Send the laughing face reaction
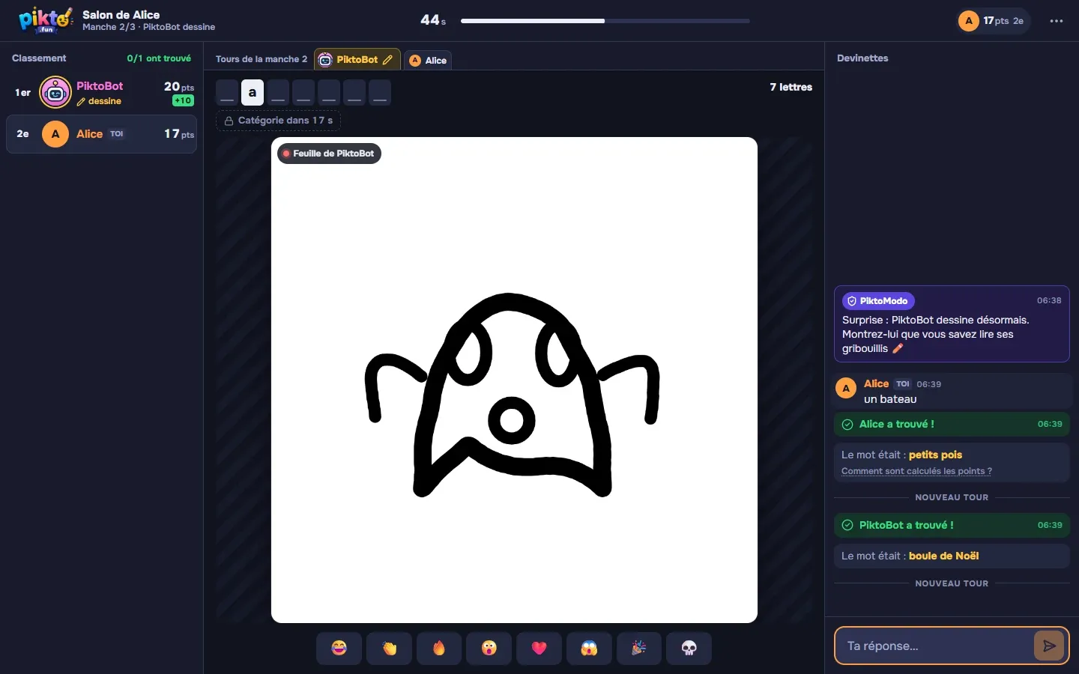 click(x=339, y=648)
